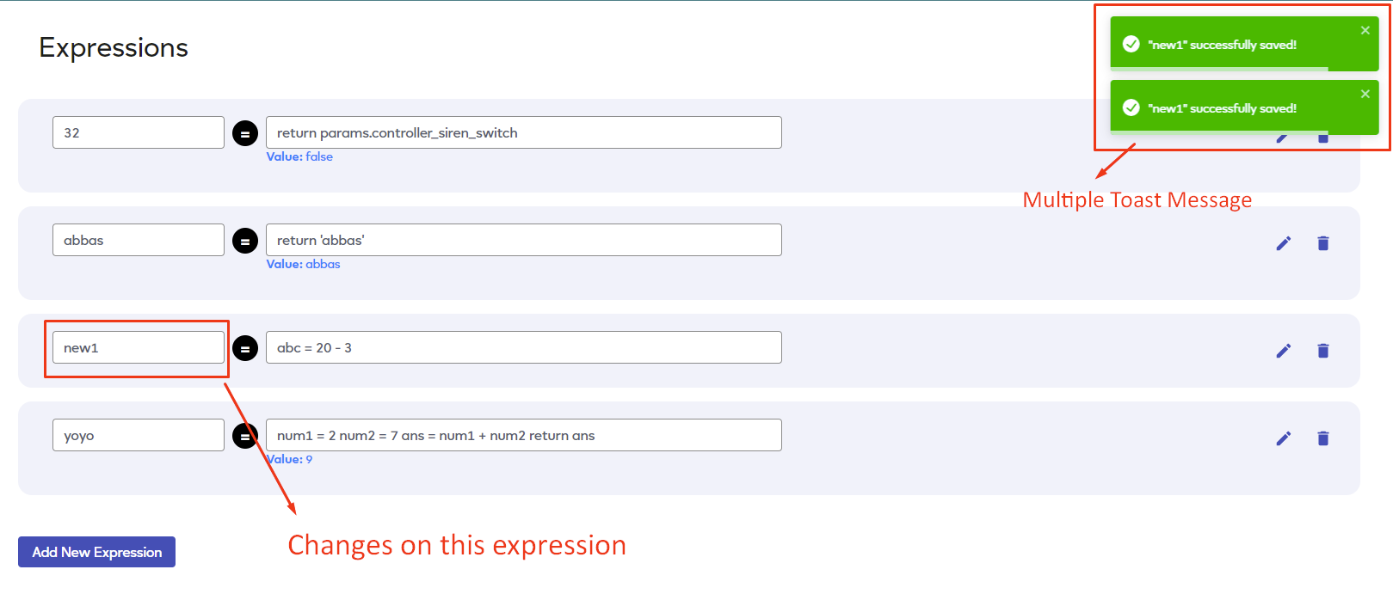Focus the name field containing 32
Screen dimensions: 1393x594
(x=139, y=132)
